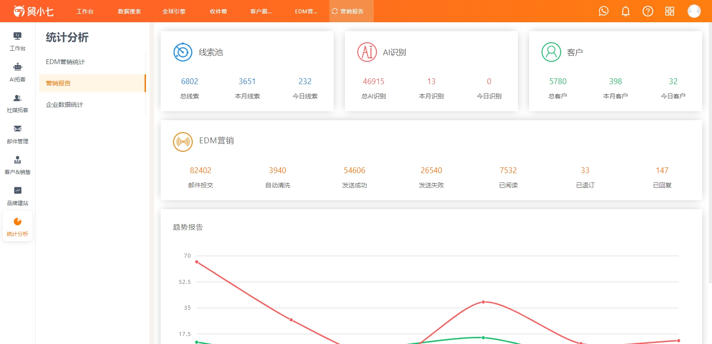This screenshot has height=344, width=712.
Task: Open 客户&销售 in the left sidebar
Action: tap(18, 166)
